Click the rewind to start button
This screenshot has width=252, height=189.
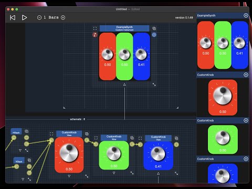pyautogui.click(x=13, y=17)
